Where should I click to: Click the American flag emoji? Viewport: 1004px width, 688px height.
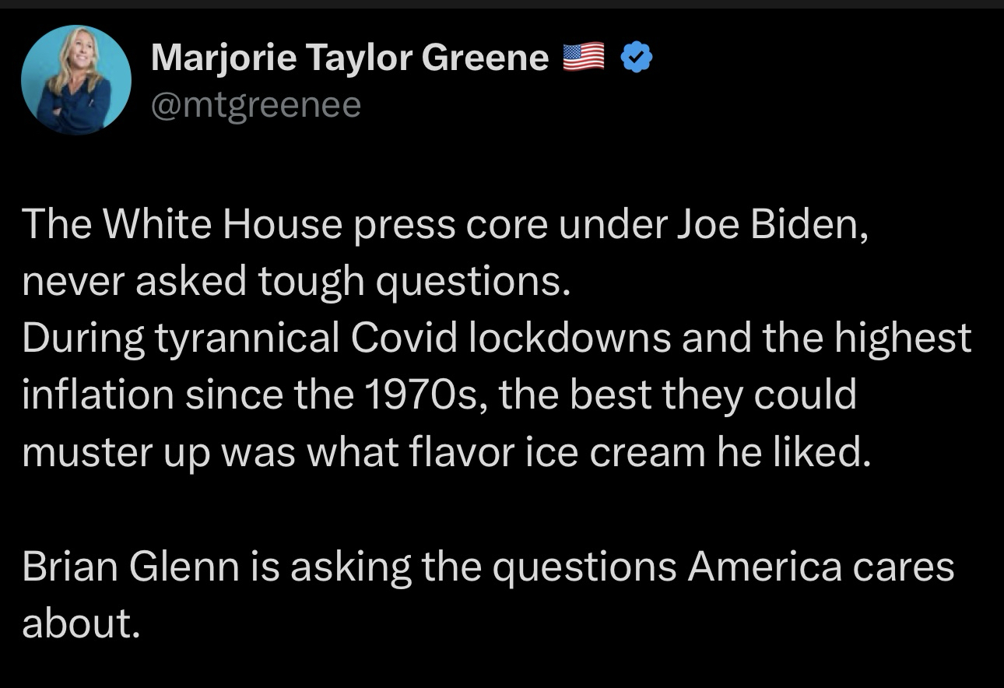coord(583,58)
